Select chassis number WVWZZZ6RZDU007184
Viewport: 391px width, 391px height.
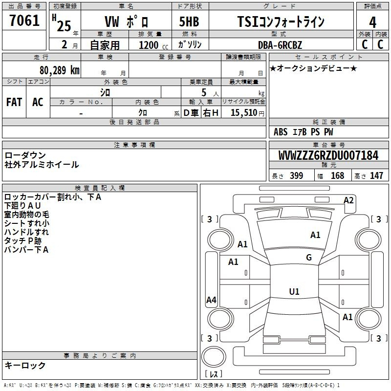click(x=328, y=155)
